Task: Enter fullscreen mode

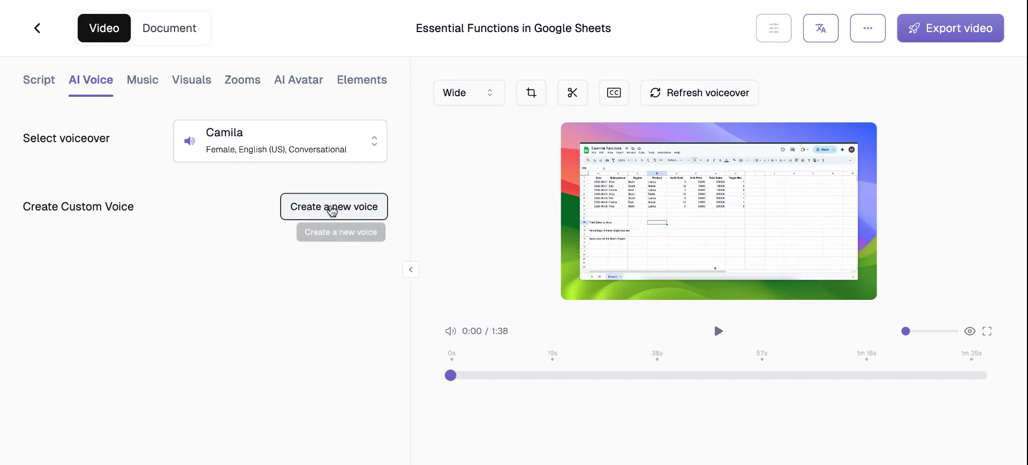Action: pyautogui.click(x=987, y=331)
